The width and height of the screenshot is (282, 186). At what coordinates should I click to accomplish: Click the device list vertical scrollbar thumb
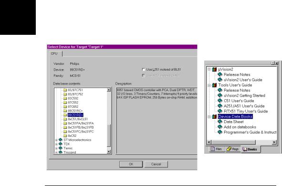click(x=109, y=135)
